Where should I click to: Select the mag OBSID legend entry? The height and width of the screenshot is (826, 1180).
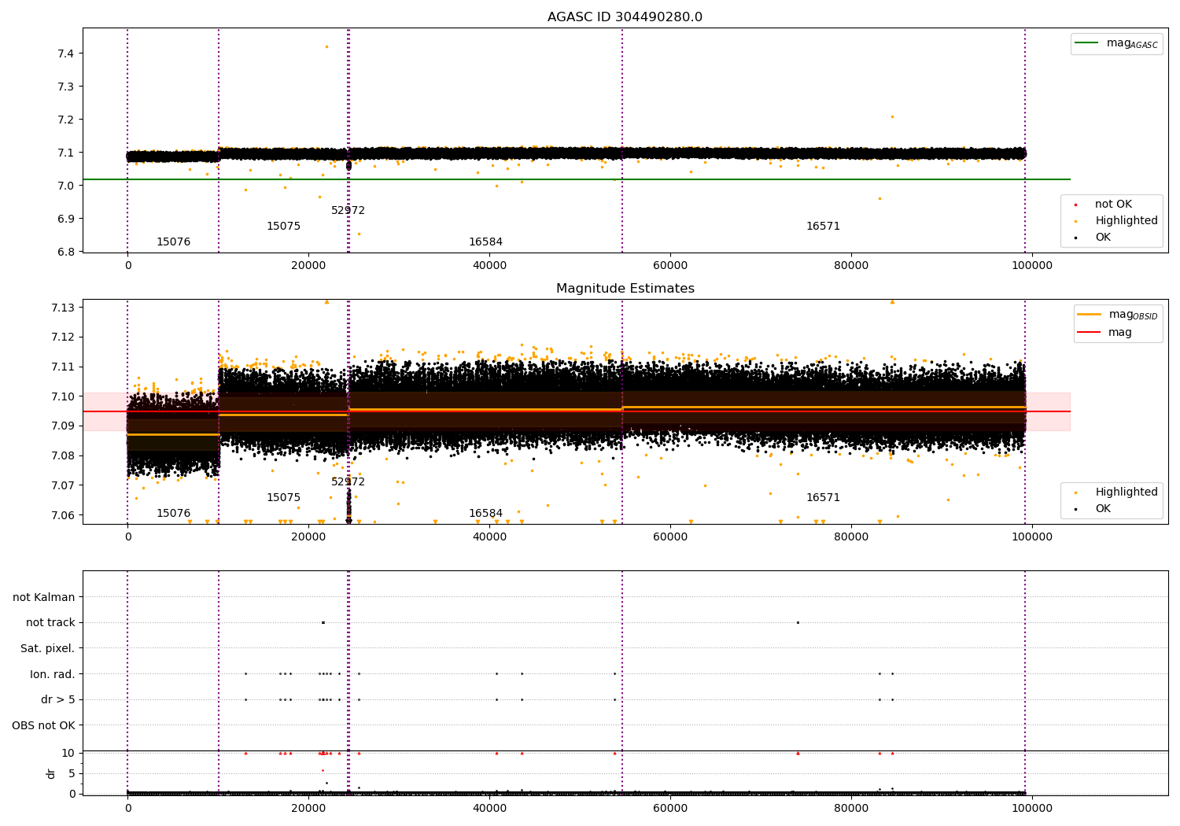pyautogui.click(x=1118, y=315)
